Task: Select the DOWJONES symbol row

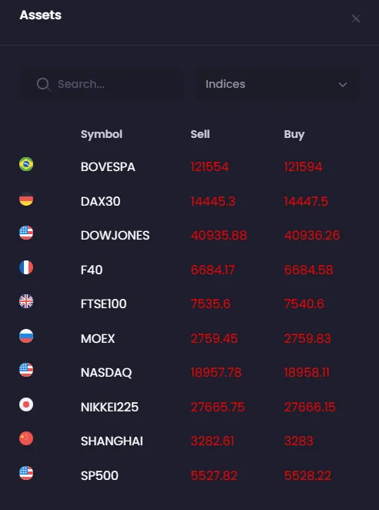Action: tap(189, 235)
